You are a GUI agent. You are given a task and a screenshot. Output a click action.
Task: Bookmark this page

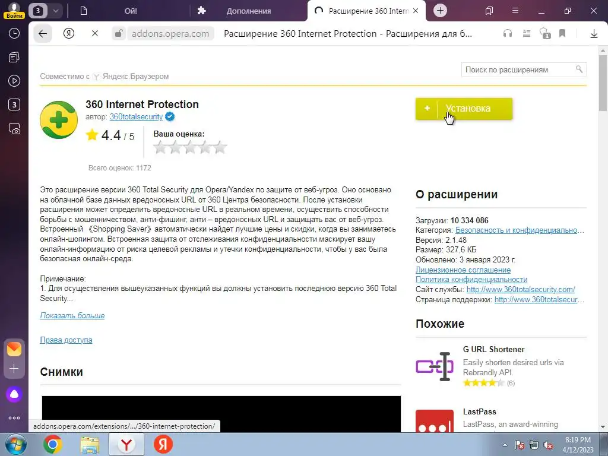[x=562, y=34]
